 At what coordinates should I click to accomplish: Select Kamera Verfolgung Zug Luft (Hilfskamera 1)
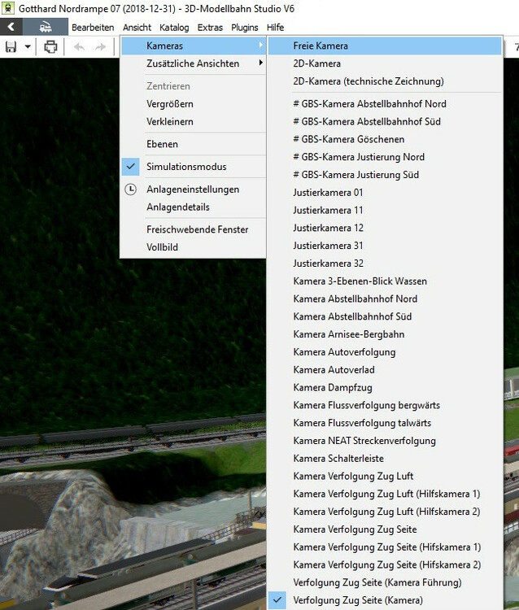385,494
